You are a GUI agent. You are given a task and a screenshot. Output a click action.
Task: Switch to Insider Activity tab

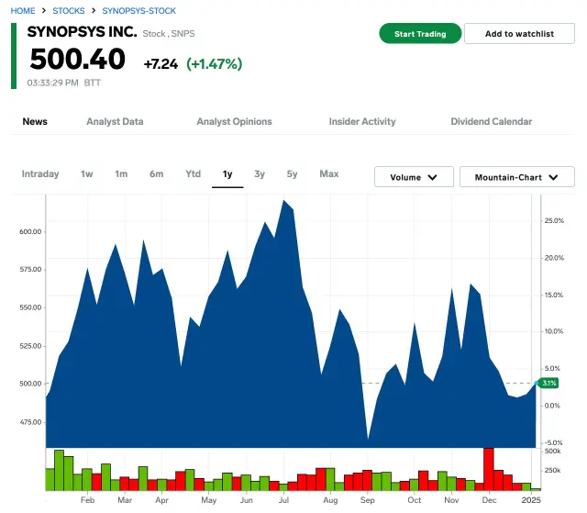tap(362, 122)
